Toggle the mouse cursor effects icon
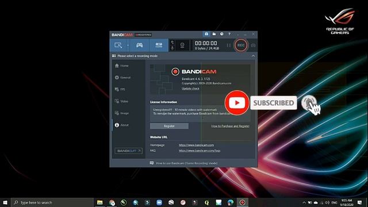Viewport: 368px width, 207px height. coord(172,43)
